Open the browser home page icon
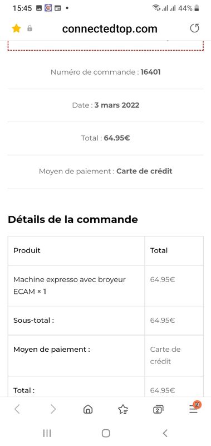 [x=88, y=409]
